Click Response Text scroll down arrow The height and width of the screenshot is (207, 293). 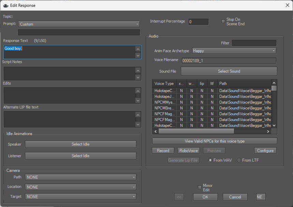(x=138, y=56)
